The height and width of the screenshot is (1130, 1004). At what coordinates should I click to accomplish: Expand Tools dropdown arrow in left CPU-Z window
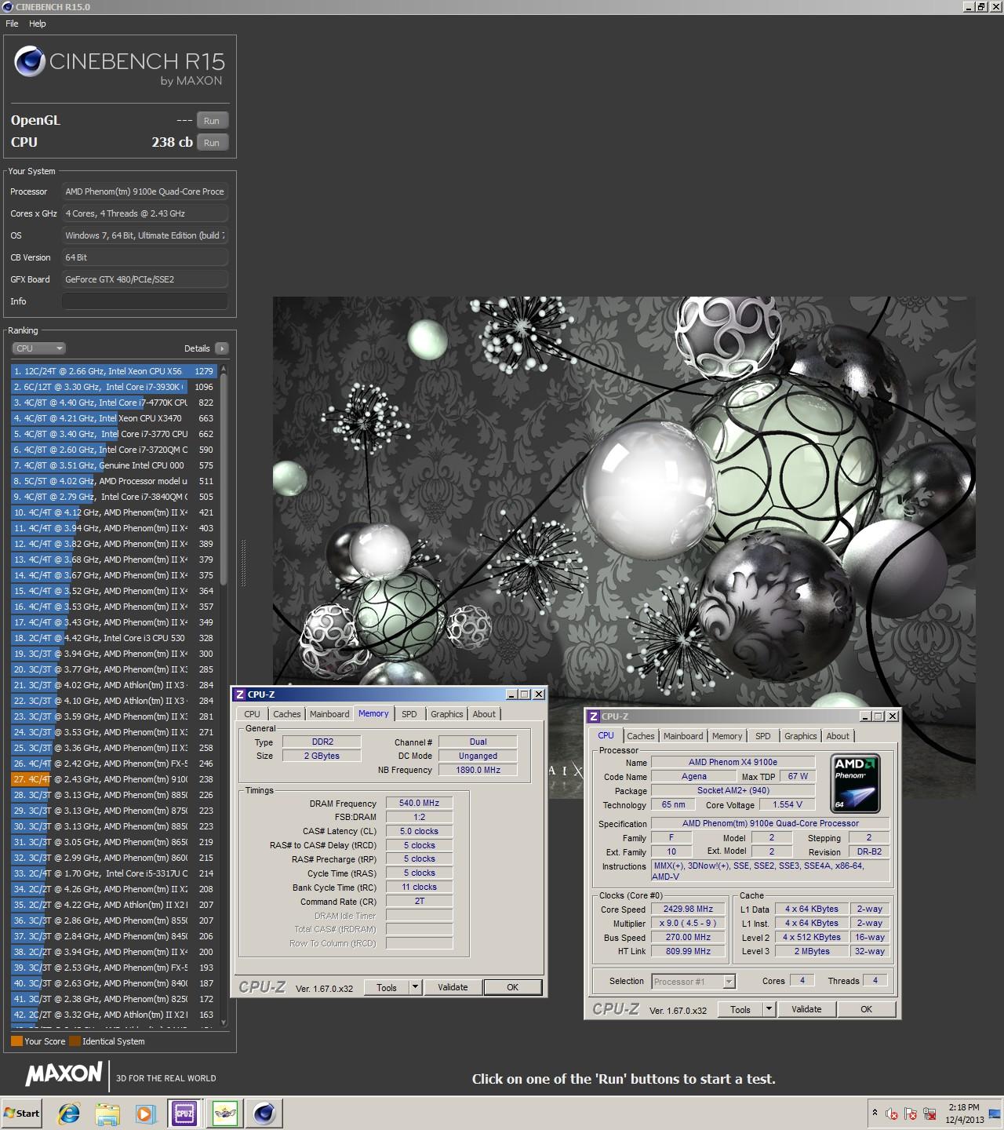point(416,988)
